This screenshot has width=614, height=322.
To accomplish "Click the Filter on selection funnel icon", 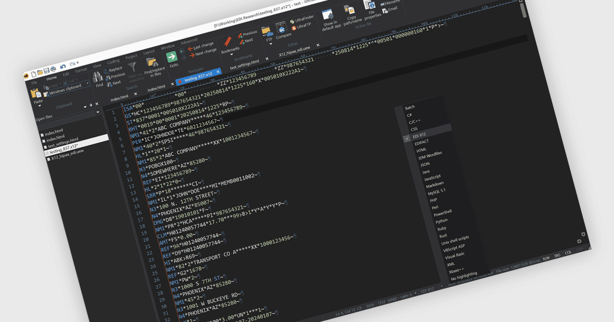I will pos(133,67).
